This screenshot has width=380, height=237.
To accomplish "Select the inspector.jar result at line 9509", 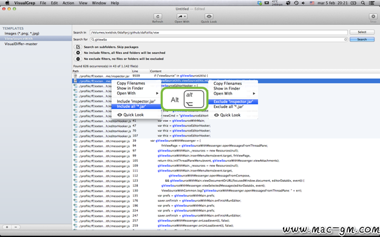I will coord(226,76).
